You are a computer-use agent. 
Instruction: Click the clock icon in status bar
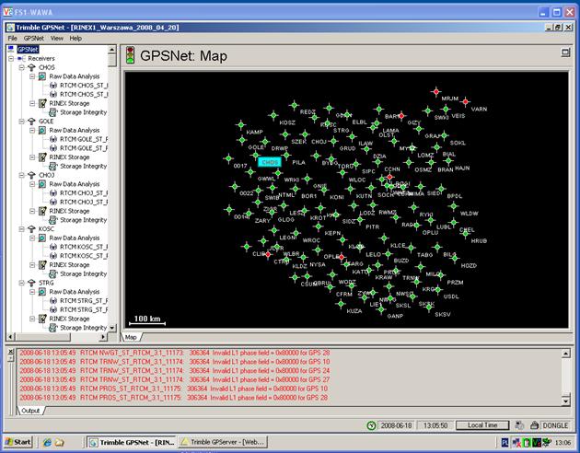coord(371,425)
